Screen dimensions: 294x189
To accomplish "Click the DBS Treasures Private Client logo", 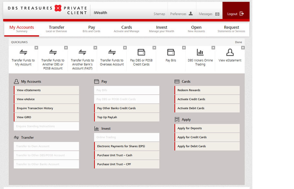I will pyautogui.click(x=47, y=10).
